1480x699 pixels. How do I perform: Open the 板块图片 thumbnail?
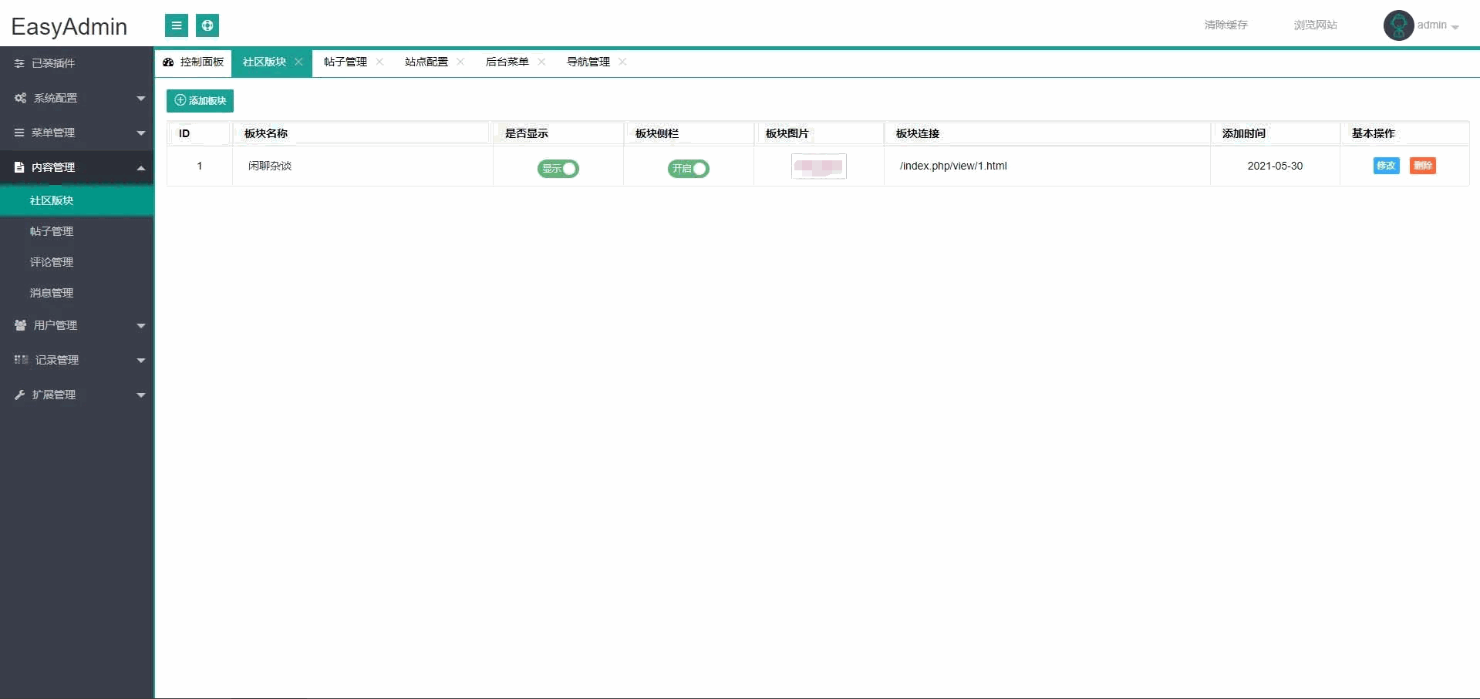click(x=818, y=166)
